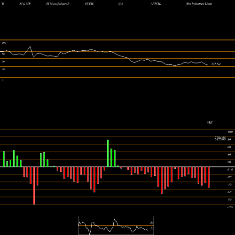The image size is (235, 235).
Task: Click the RSI axis label 50
Action: click(3, 62)
